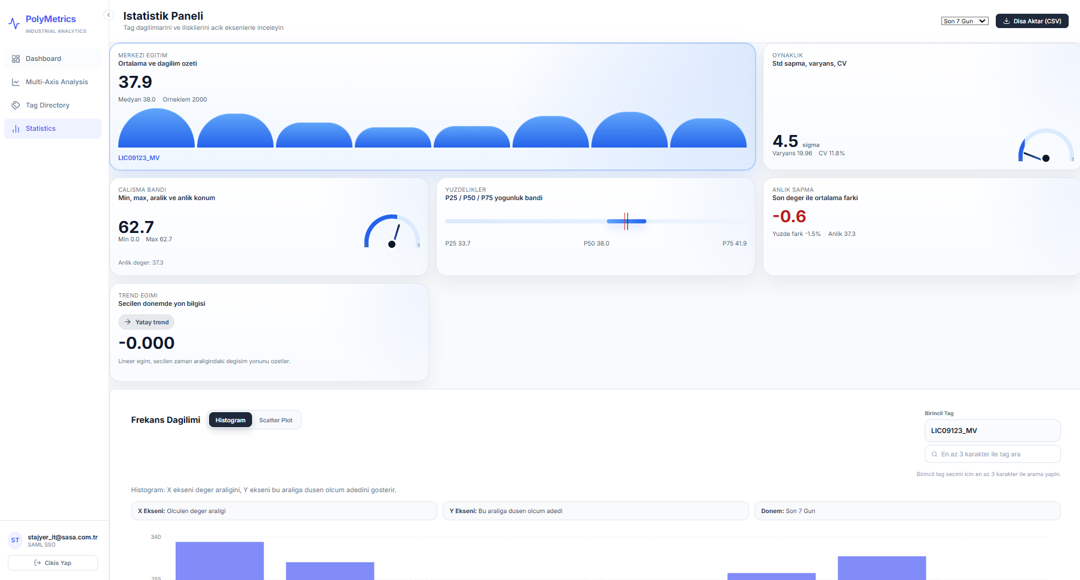Click the Yuzde fark -1.5% text
The width and height of the screenshot is (1080, 580).
(796, 234)
